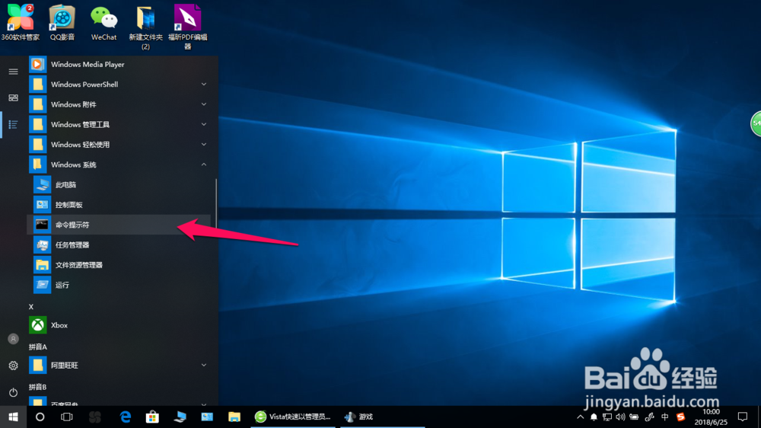Expand Windows 管理工具 folder chevron
This screenshot has height=428, width=761.
(x=204, y=124)
